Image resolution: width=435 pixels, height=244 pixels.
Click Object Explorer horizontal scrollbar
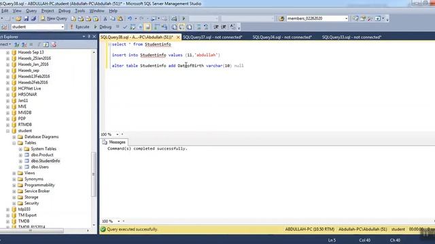32,230
